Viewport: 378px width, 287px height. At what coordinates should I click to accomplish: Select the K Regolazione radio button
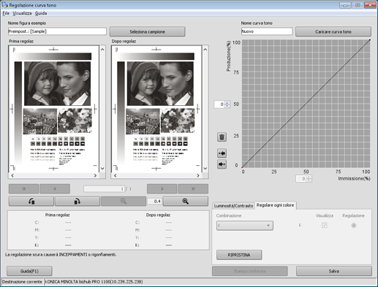point(353,226)
